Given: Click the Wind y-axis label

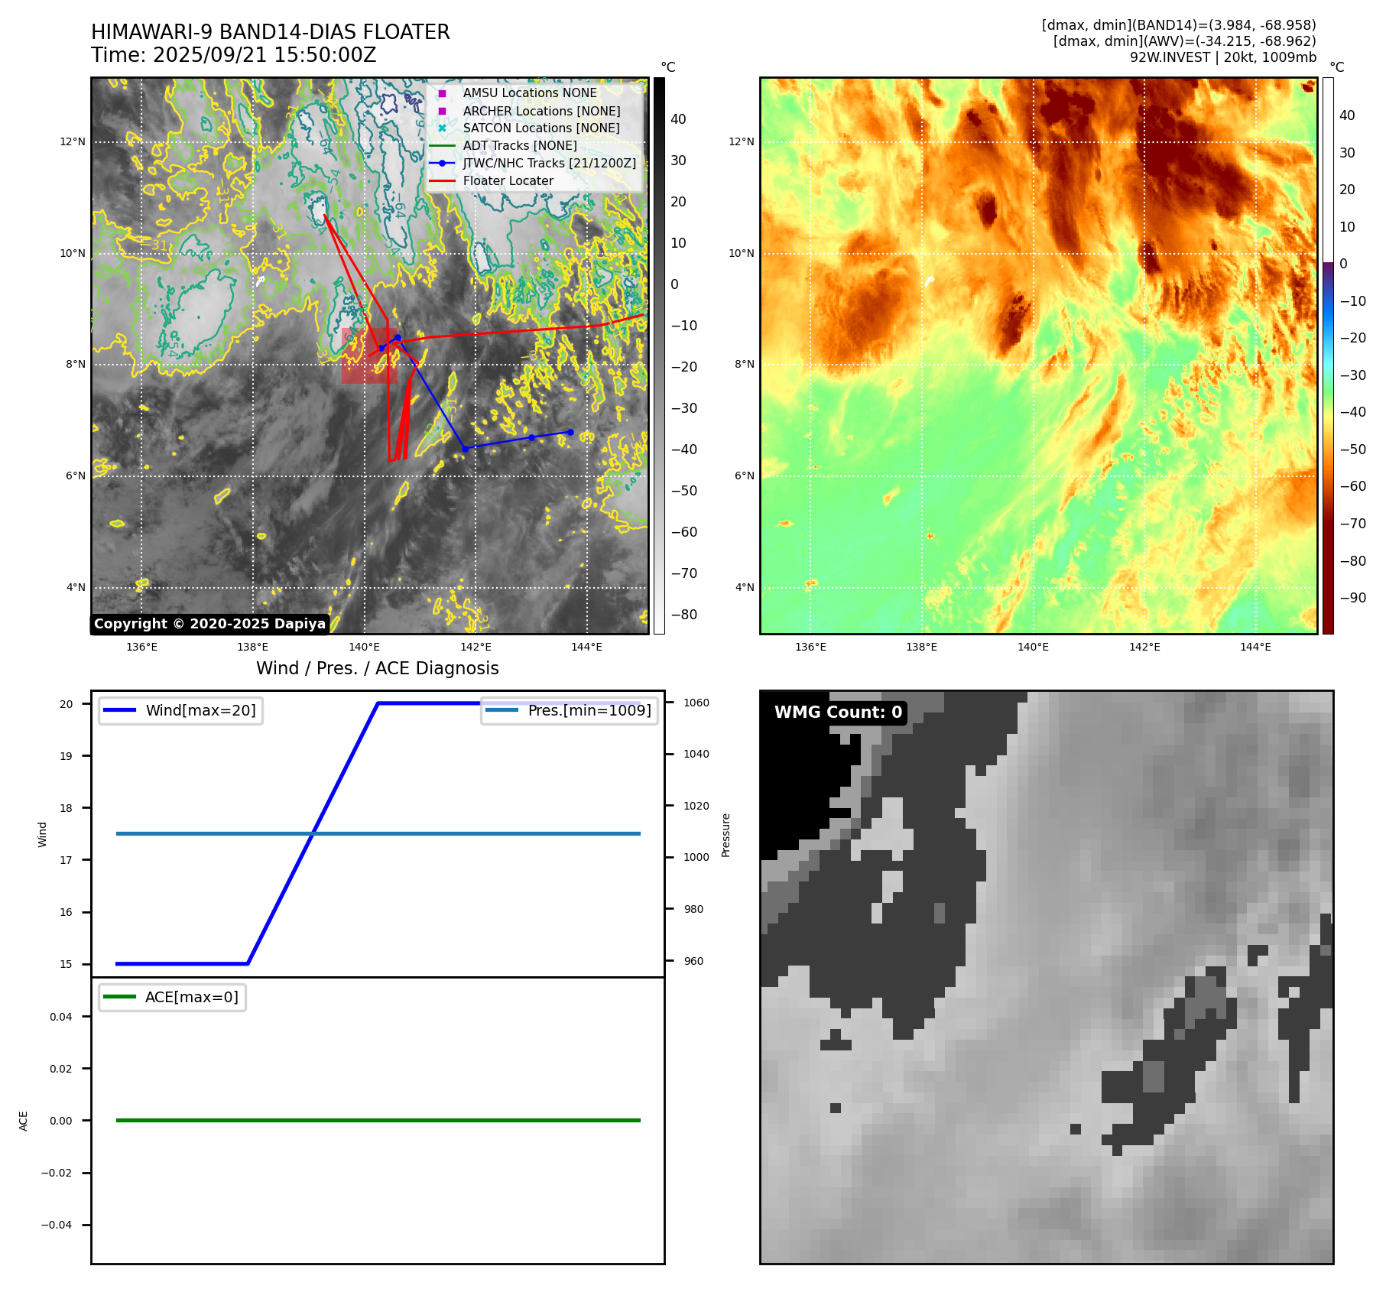Looking at the screenshot, I should [x=43, y=834].
